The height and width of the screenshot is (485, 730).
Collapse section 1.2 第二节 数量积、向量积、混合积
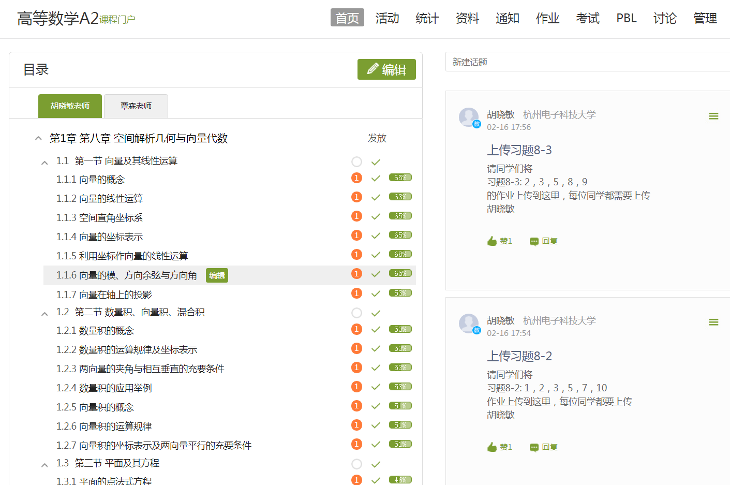coord(44,314)
